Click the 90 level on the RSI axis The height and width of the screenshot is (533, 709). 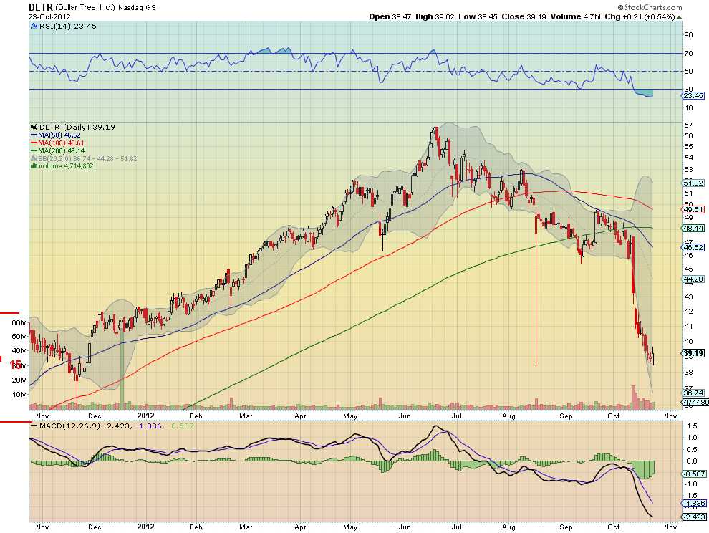click(688, 35)
